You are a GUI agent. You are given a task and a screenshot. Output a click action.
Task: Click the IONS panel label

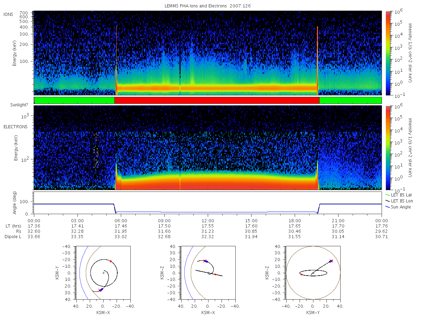8,14
